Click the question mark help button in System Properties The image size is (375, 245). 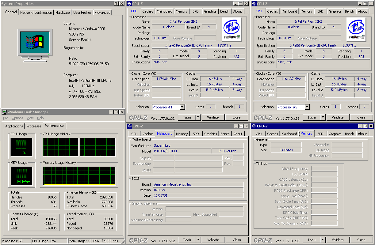click(x=117, y=4)
